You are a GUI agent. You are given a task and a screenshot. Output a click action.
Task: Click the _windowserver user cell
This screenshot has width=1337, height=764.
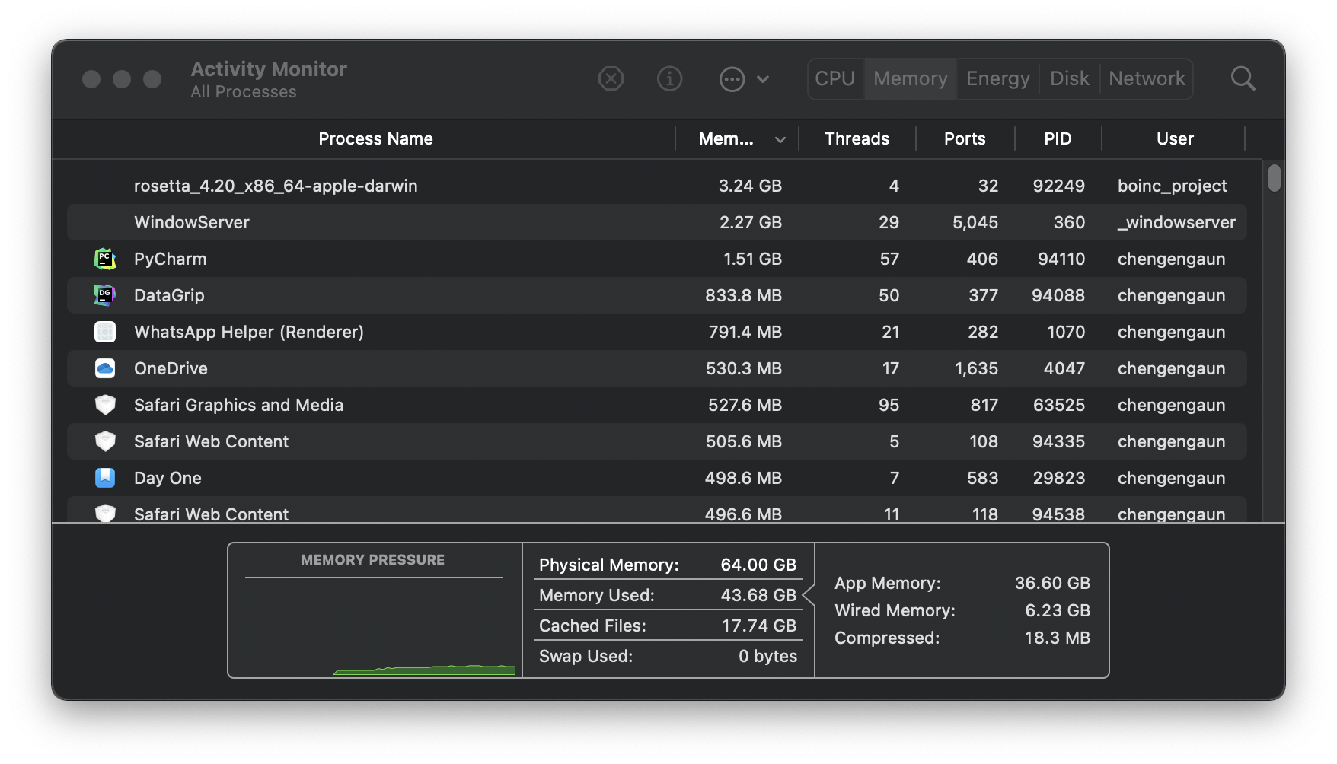click(x=1176, y=222)
